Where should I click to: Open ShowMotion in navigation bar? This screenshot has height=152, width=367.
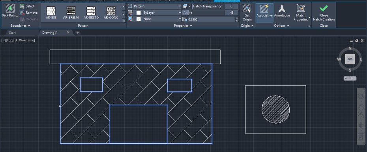(x=361, y=137)
